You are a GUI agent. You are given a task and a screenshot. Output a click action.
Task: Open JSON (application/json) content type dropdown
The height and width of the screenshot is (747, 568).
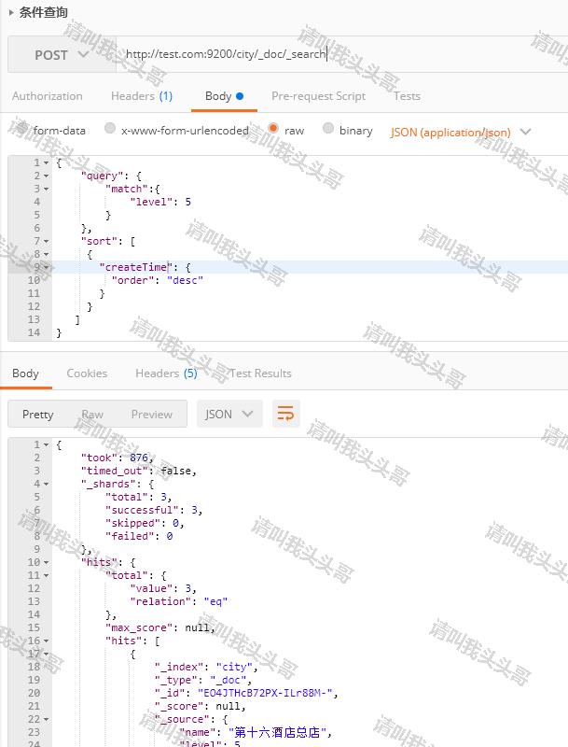coord(460,132)
